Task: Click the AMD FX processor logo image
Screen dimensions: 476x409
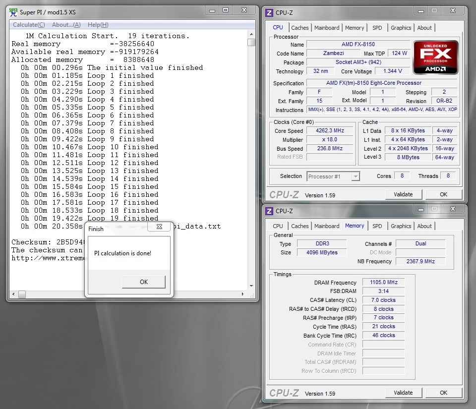Action: [x=436, y=58]
